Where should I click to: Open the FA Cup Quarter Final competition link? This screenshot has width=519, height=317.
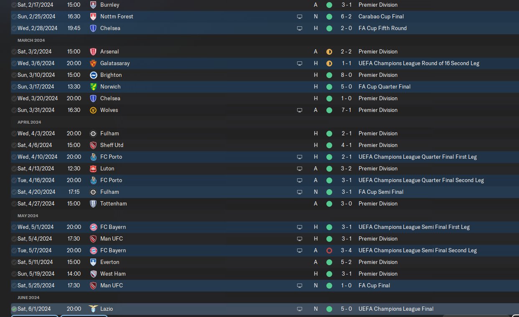[x=384, y=87]
